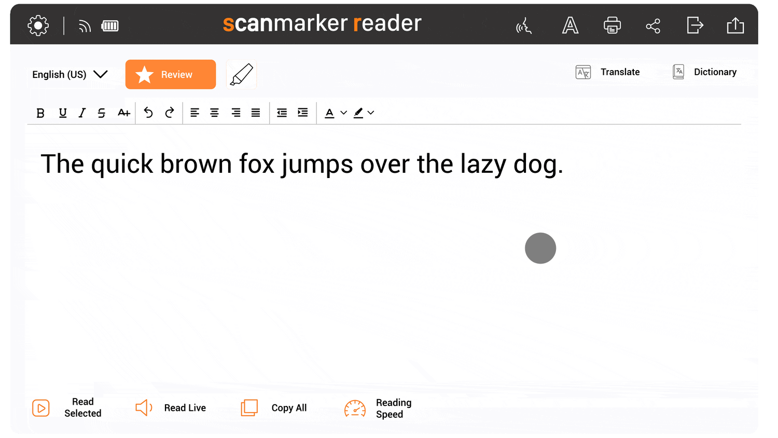
Task: Open the Translate option
Action: [608, 72]
